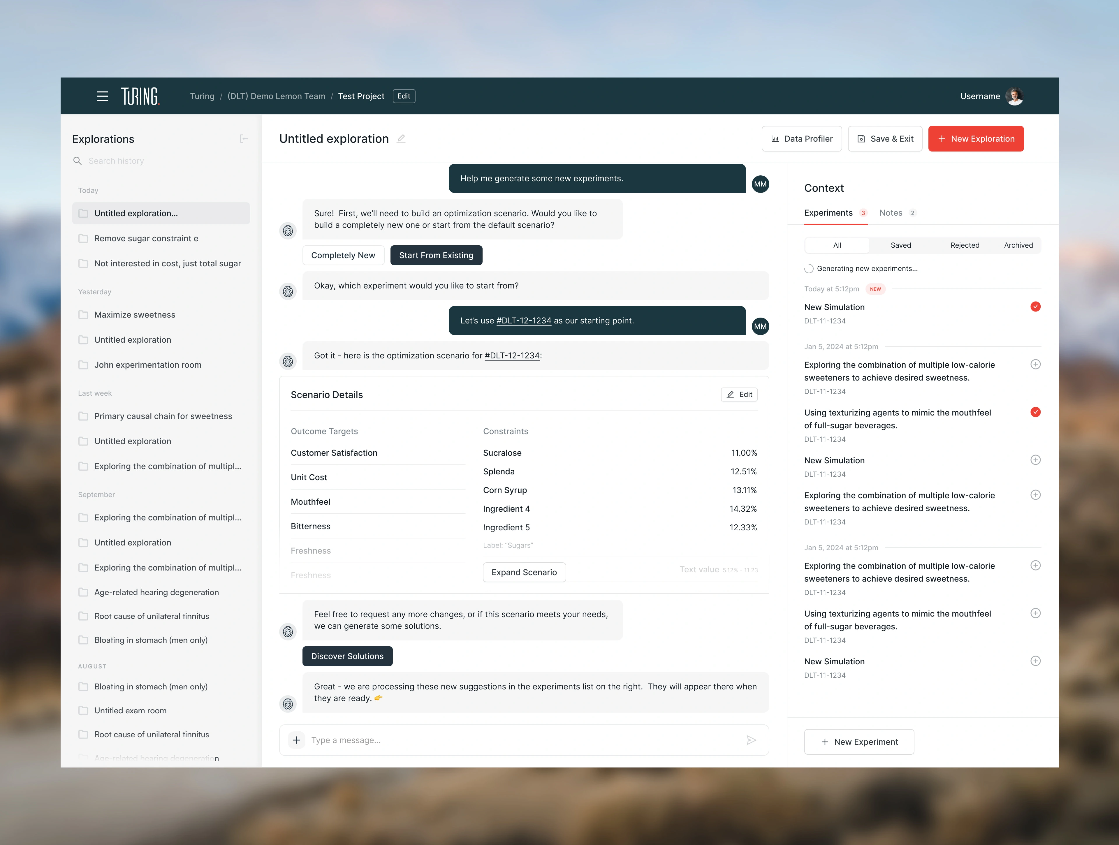The height and width of the screenshot is (845, 1119).
Task: Add the last New Simulation experiment via plus circle
Action: [x=1035, y=661]
